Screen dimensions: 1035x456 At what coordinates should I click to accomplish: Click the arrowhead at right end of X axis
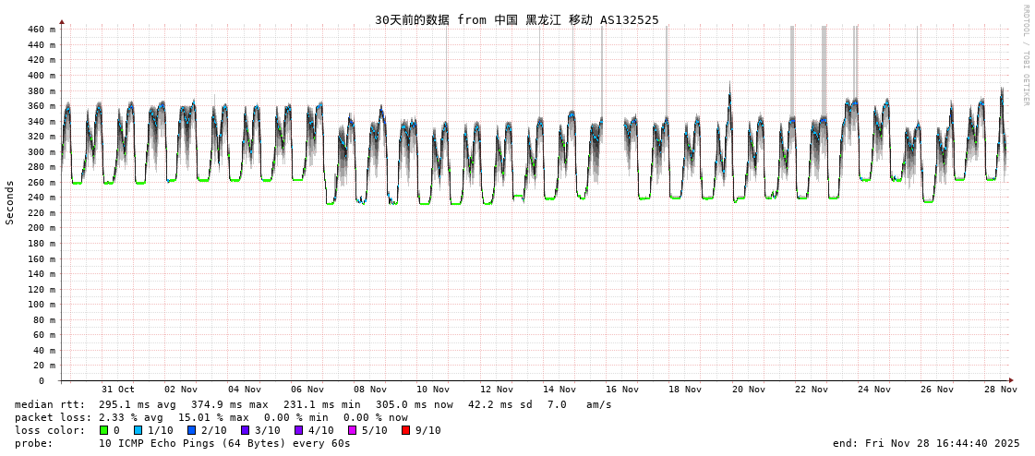(1011, 380)
